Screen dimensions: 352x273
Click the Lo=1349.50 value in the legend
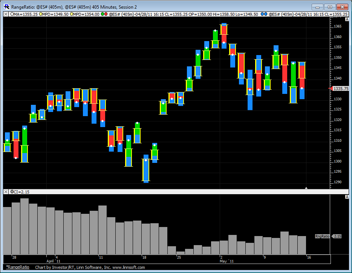[247, 14]
